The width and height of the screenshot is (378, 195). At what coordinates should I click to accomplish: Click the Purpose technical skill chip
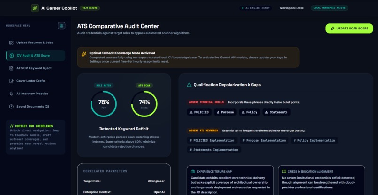(x=225, y=112)
